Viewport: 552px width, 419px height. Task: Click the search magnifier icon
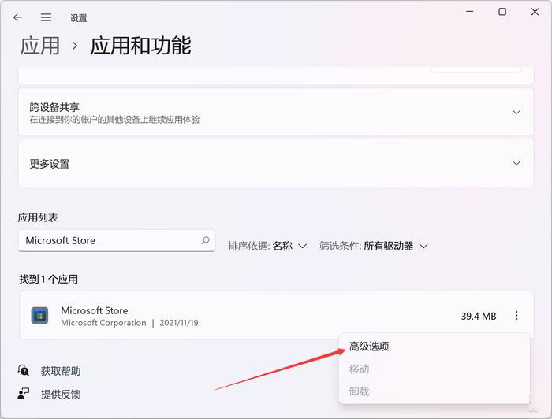tap(206, 240)
